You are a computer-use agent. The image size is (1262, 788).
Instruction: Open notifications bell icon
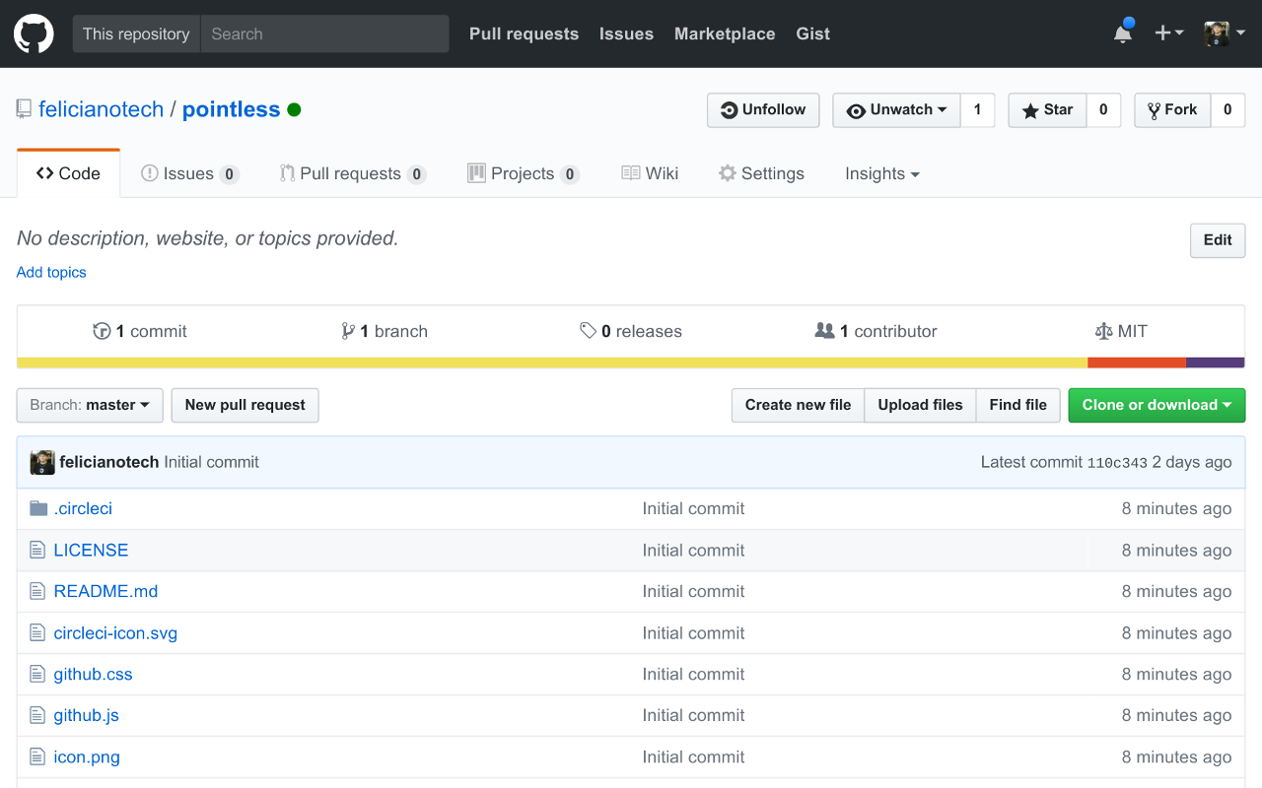pyautogui.click(x=1123, y=33)
